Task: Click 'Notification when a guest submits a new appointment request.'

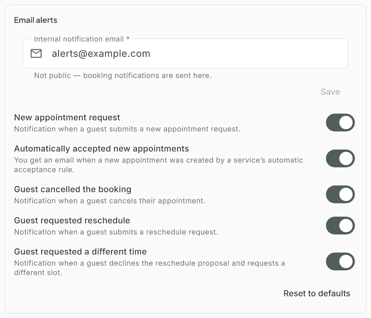Action: tap(127, 129)
